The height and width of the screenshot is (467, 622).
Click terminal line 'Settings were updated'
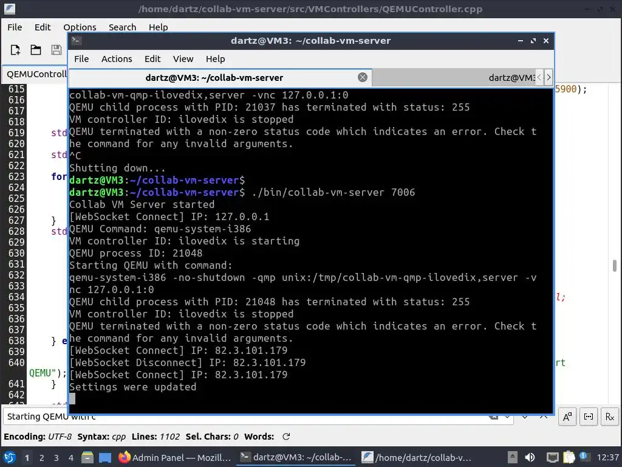(x=133, y=387)
